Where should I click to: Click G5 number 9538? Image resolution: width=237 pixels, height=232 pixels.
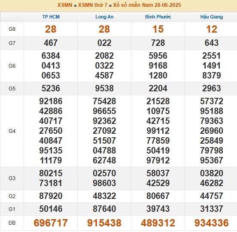104,88
